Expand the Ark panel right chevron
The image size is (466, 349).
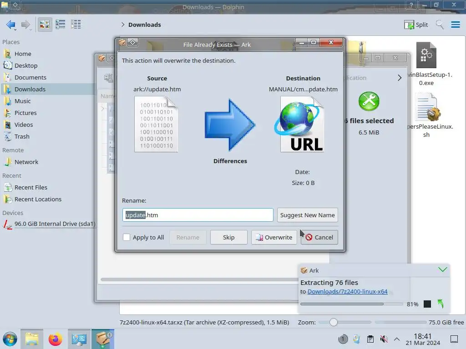coord(400,78)
